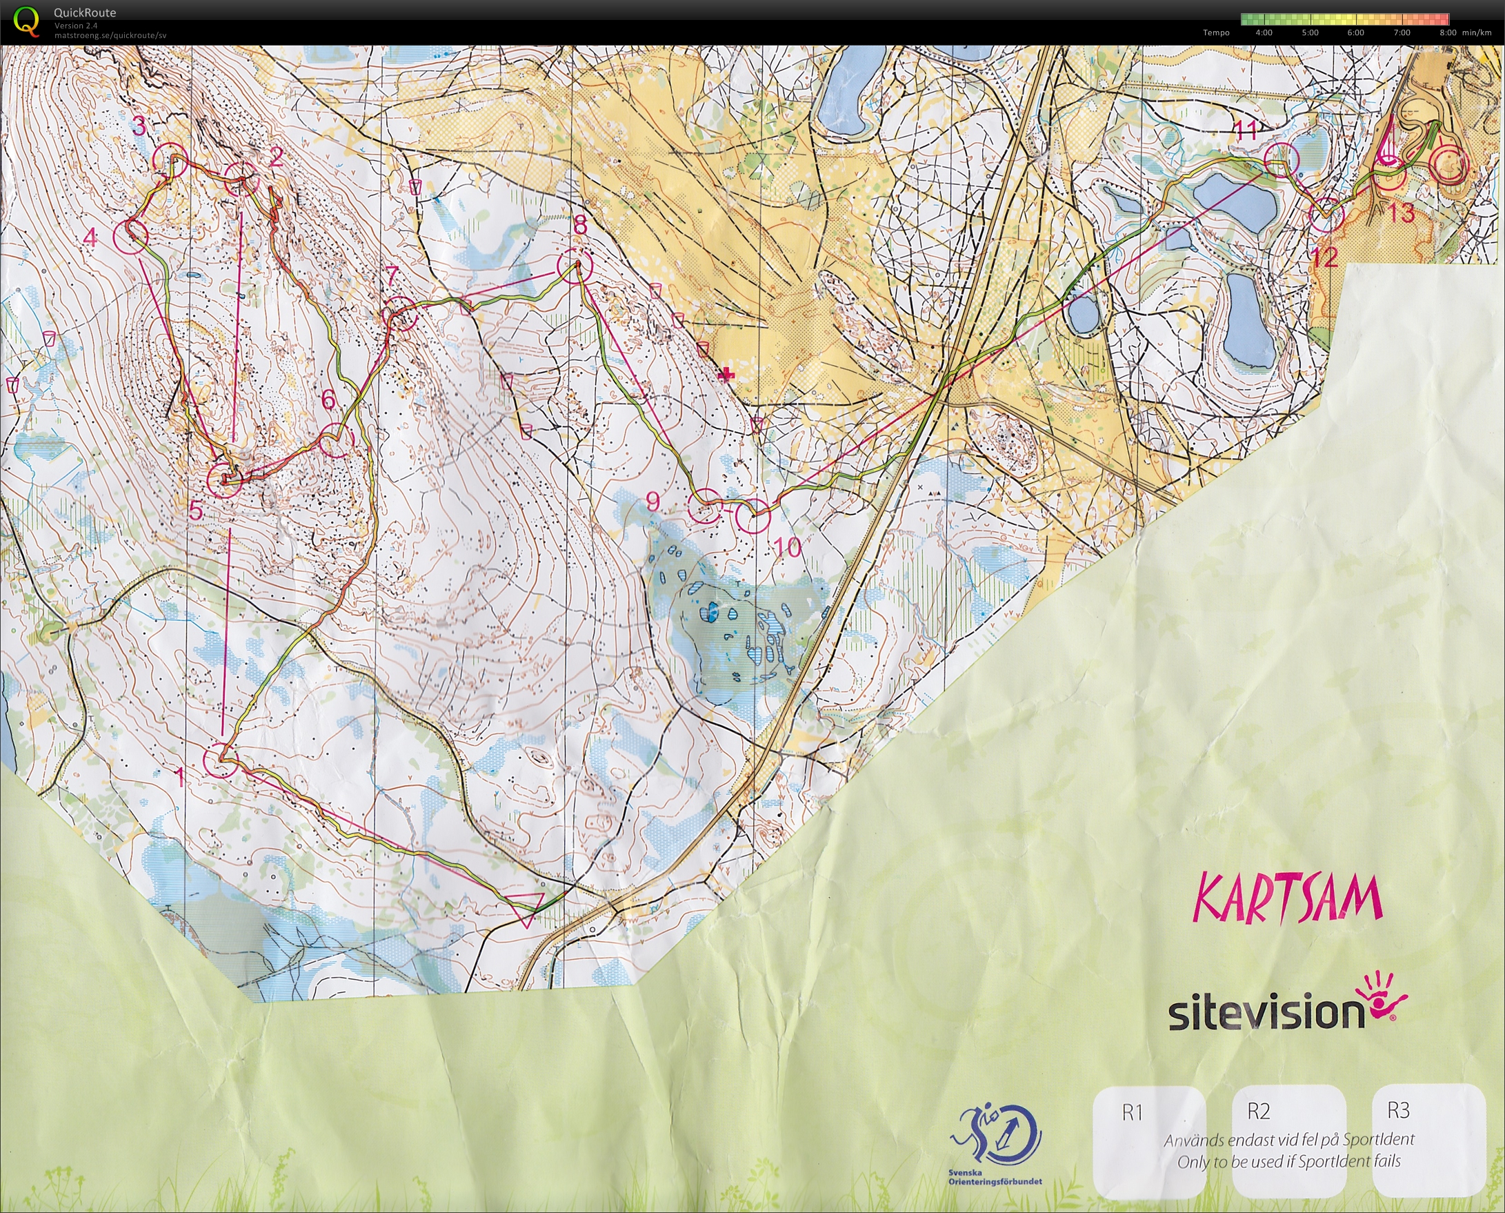Click control circle 10
1505x1213 pixels.
click(753, 516)
